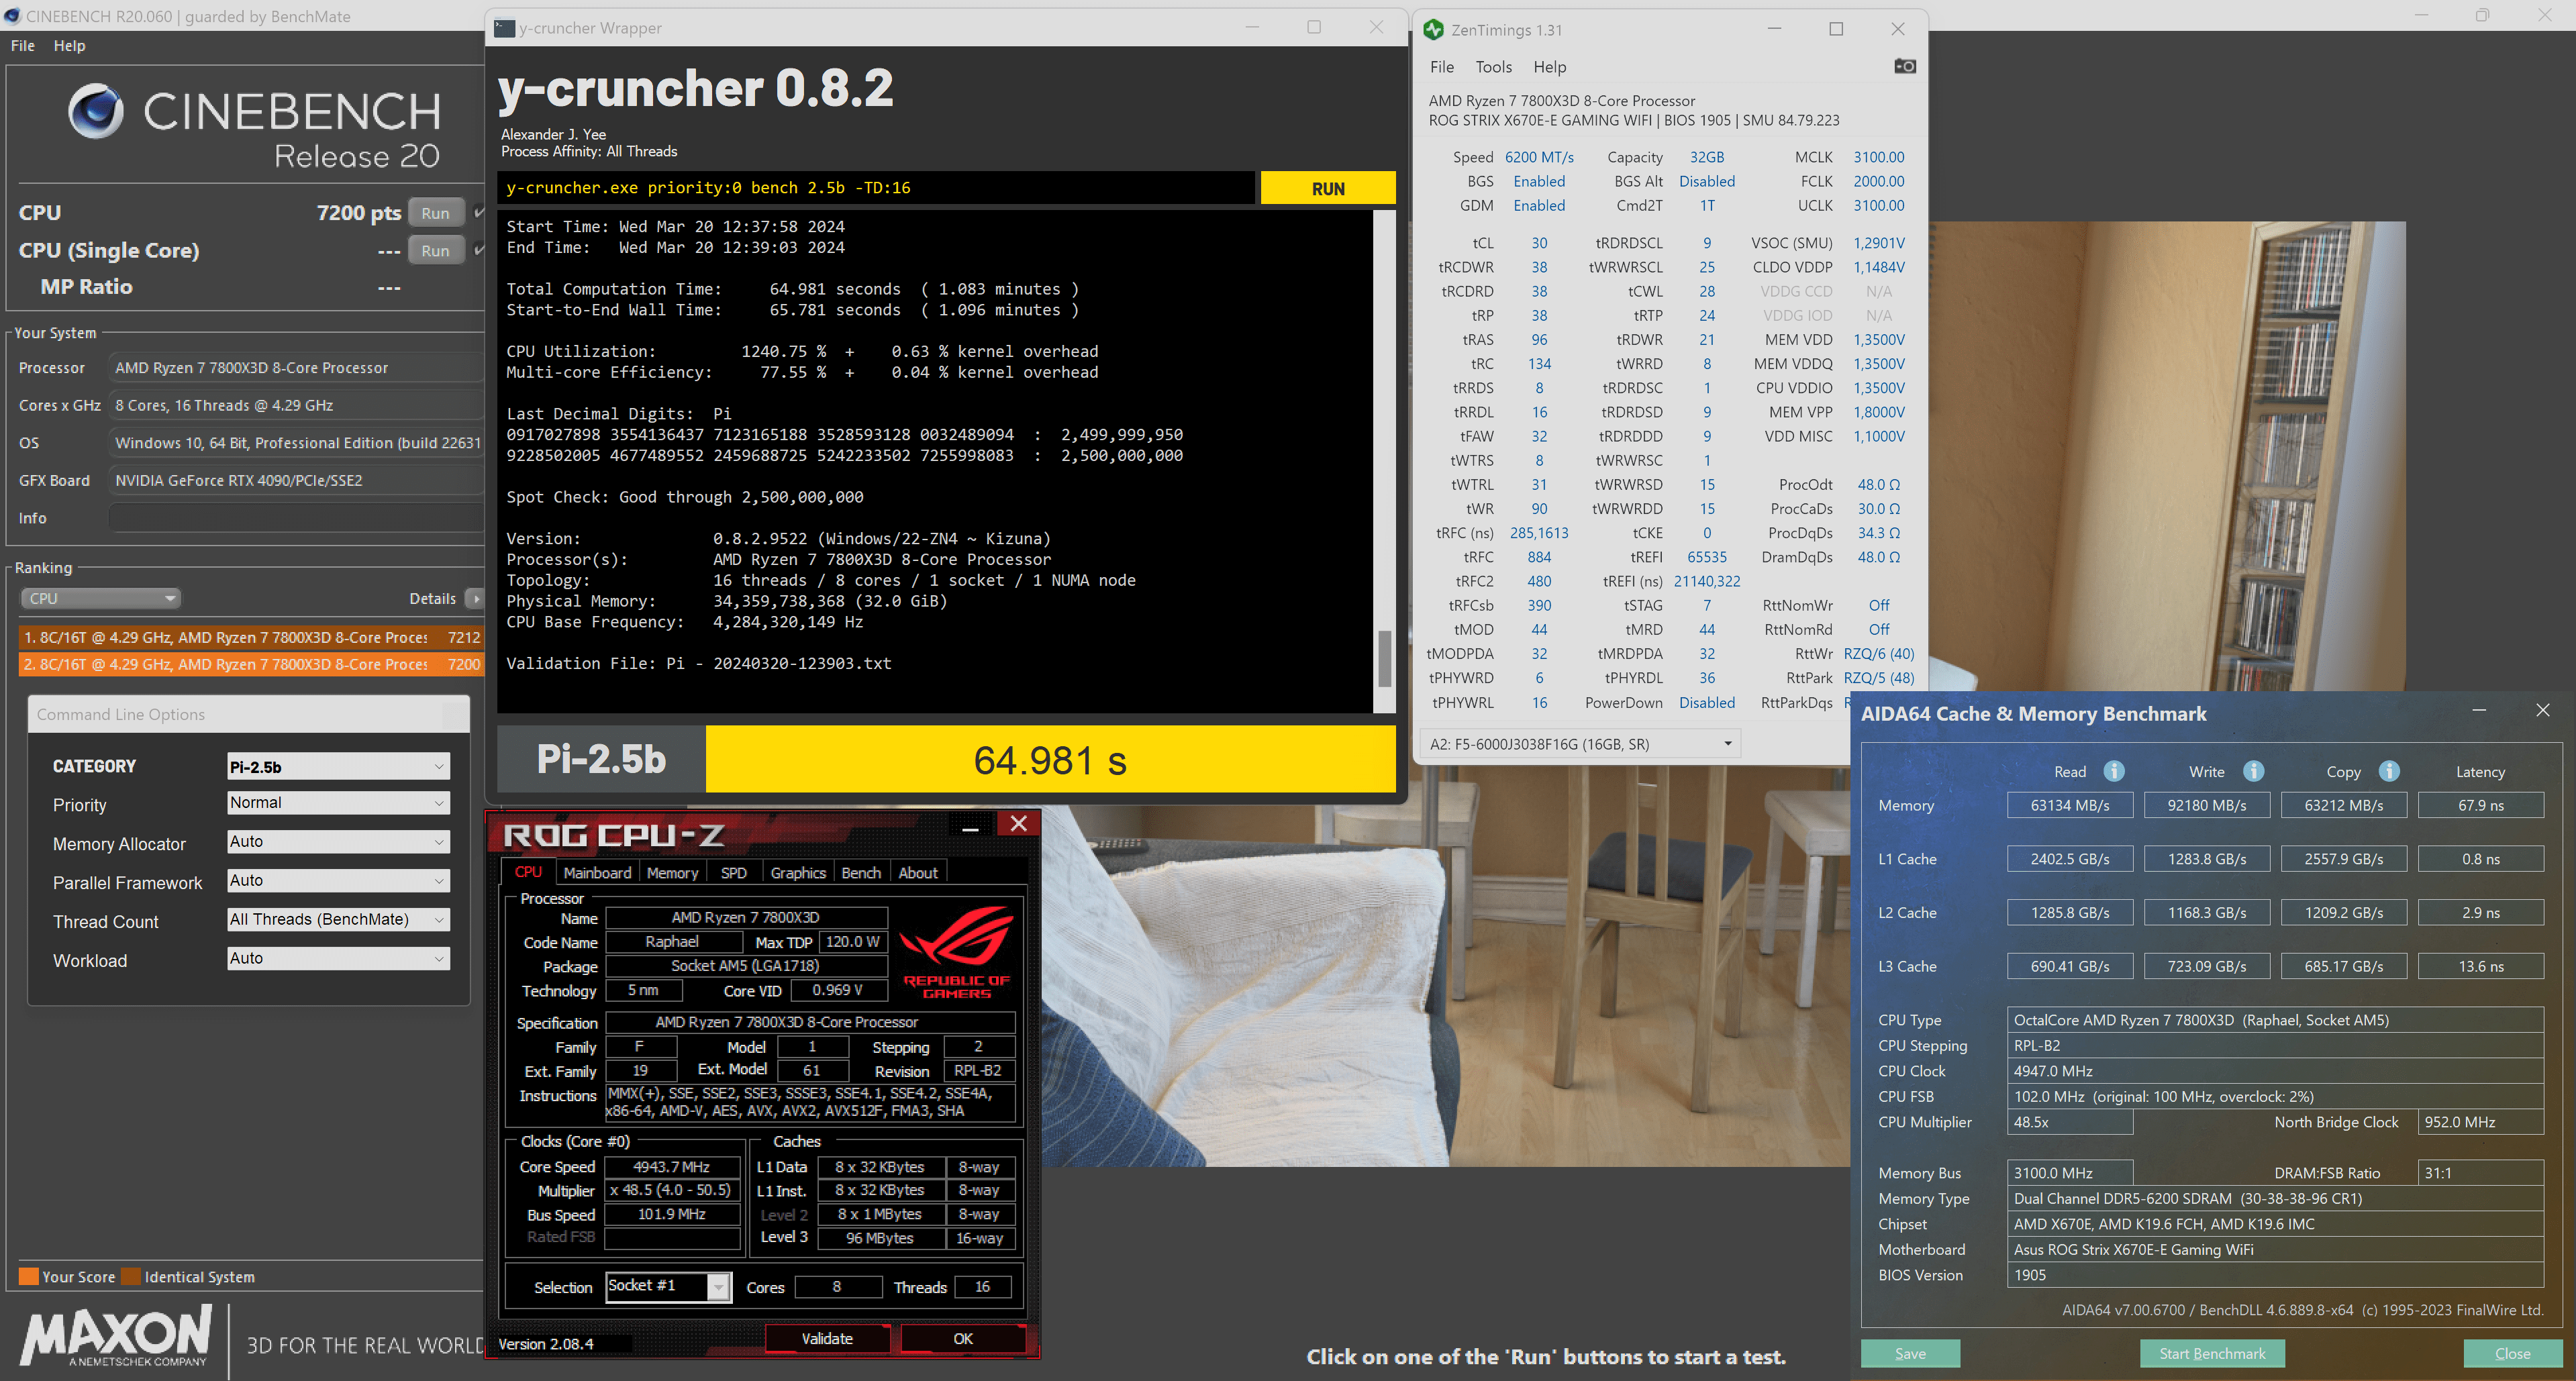Switch to the CPU-Z Graphics tab
The height and width of the screenshot is (1381, 2576).
(x=798, y=873)
